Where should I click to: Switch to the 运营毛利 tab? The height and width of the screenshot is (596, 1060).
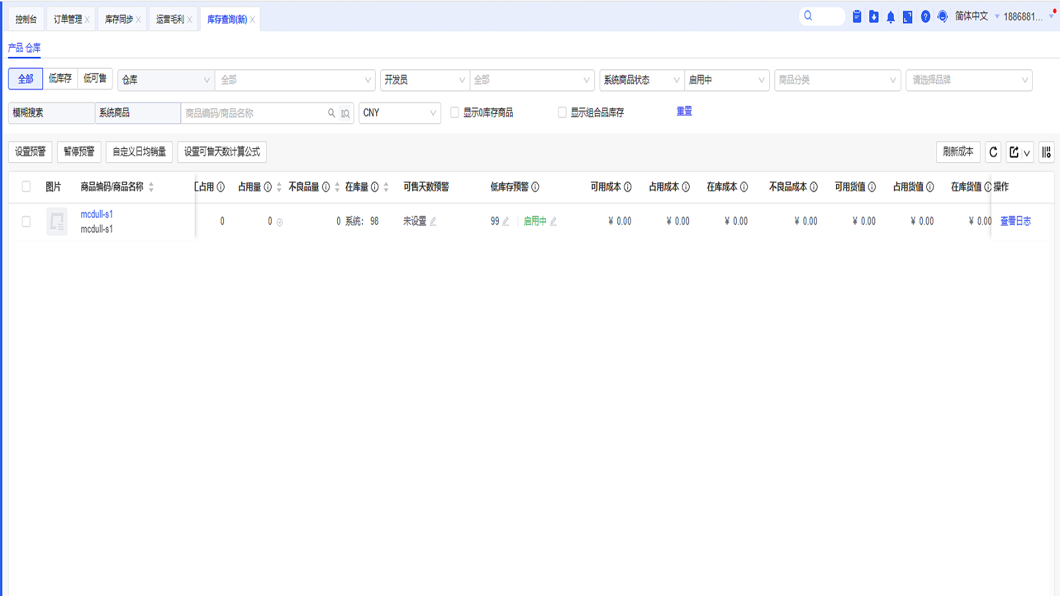point(170,19)
